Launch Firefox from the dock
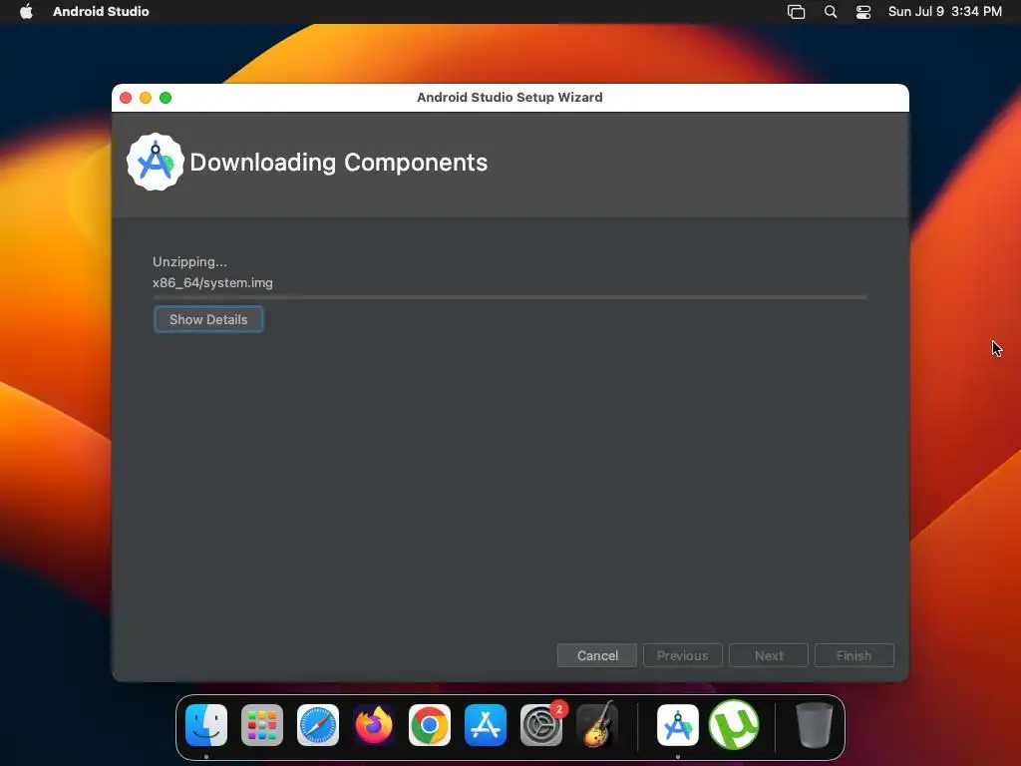Viewport: 1021px width, 766px height. [374, 725]
